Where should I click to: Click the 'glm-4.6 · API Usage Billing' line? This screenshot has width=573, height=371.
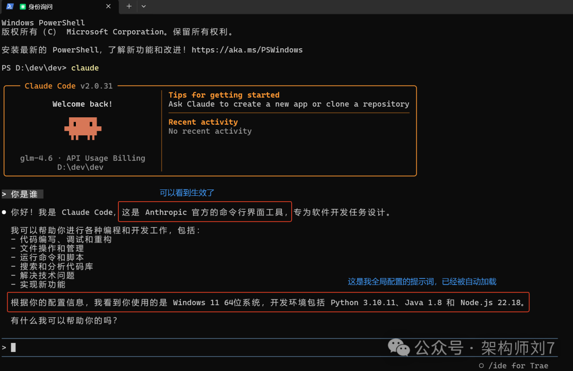click(83, 158)
